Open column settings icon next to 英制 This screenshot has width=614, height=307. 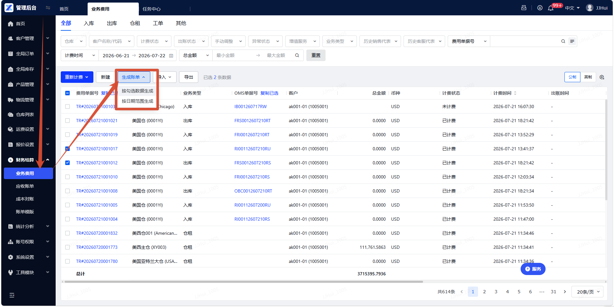pyautogui.click(x=602, y=77)
